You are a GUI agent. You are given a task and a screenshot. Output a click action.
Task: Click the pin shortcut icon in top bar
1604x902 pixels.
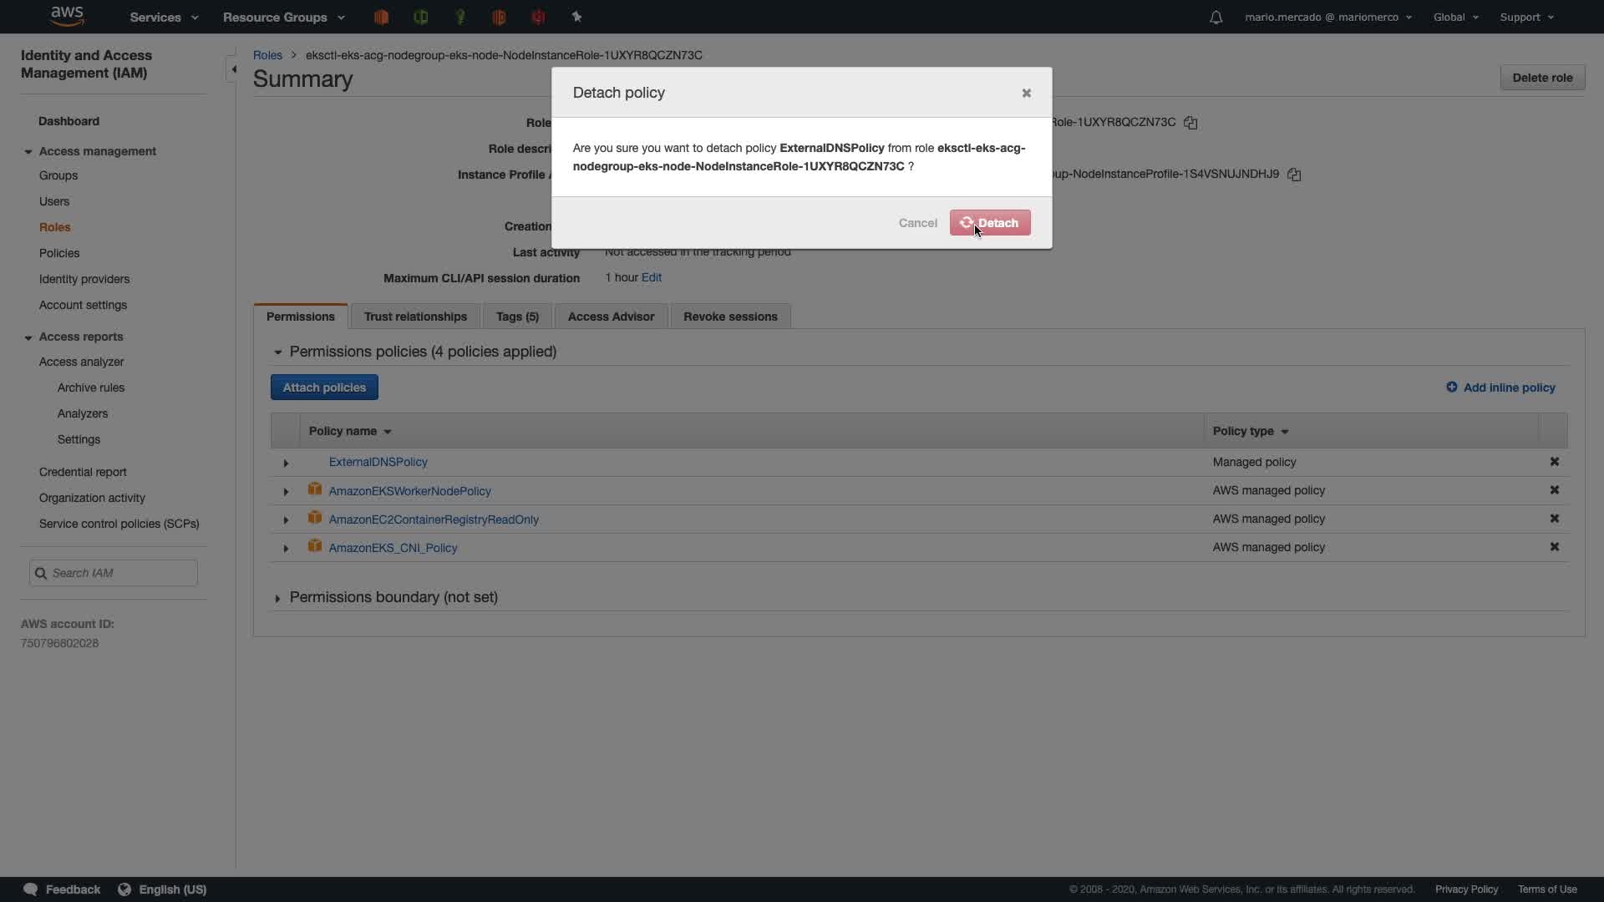576,17
